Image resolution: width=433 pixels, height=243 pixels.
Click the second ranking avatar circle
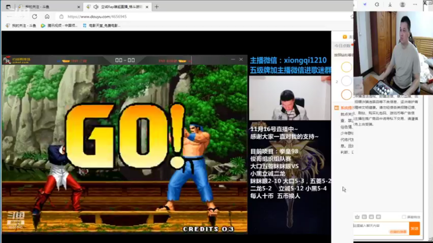click(346, 81)
